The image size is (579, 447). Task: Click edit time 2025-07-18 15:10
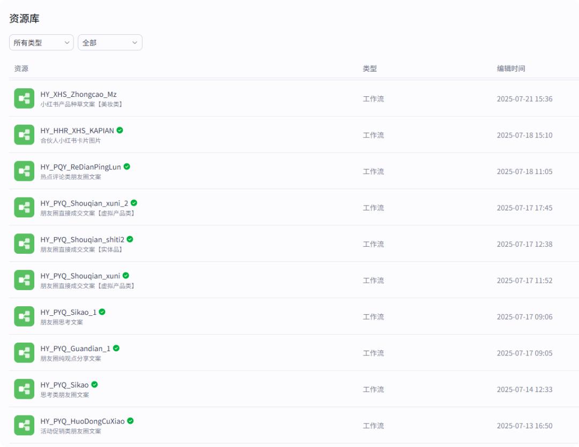(524, 135)
